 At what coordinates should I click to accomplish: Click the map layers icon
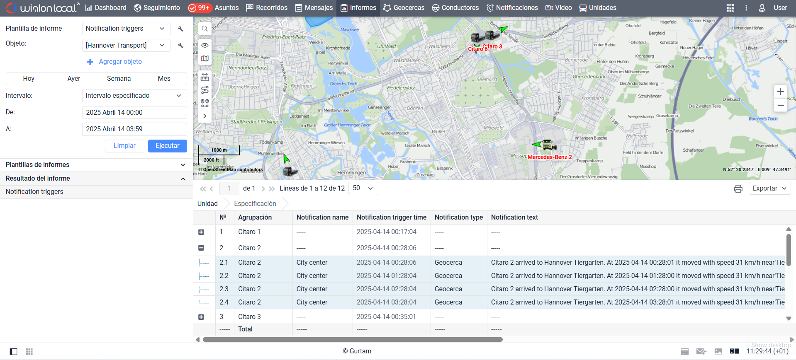205,59
